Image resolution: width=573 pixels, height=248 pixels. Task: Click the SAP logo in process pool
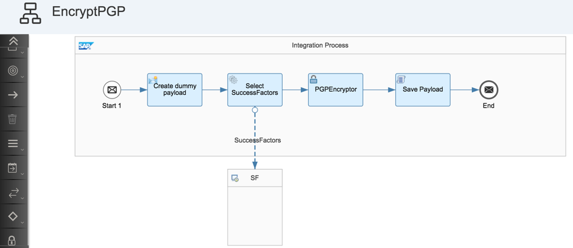[86, 46]
